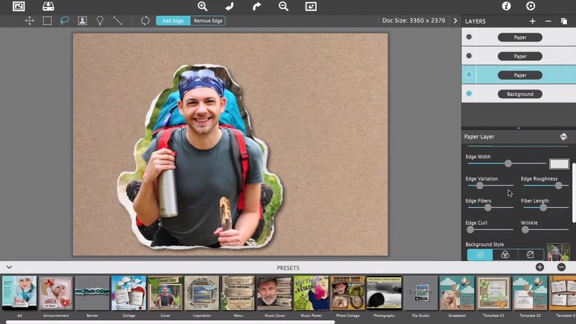Switch to Remove Edge mode

208,20
